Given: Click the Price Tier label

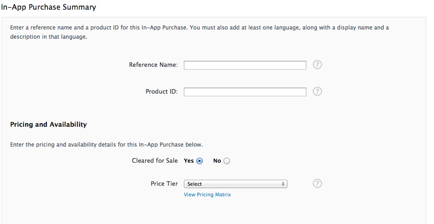Looking at the screenshot, I should (164, 183).
